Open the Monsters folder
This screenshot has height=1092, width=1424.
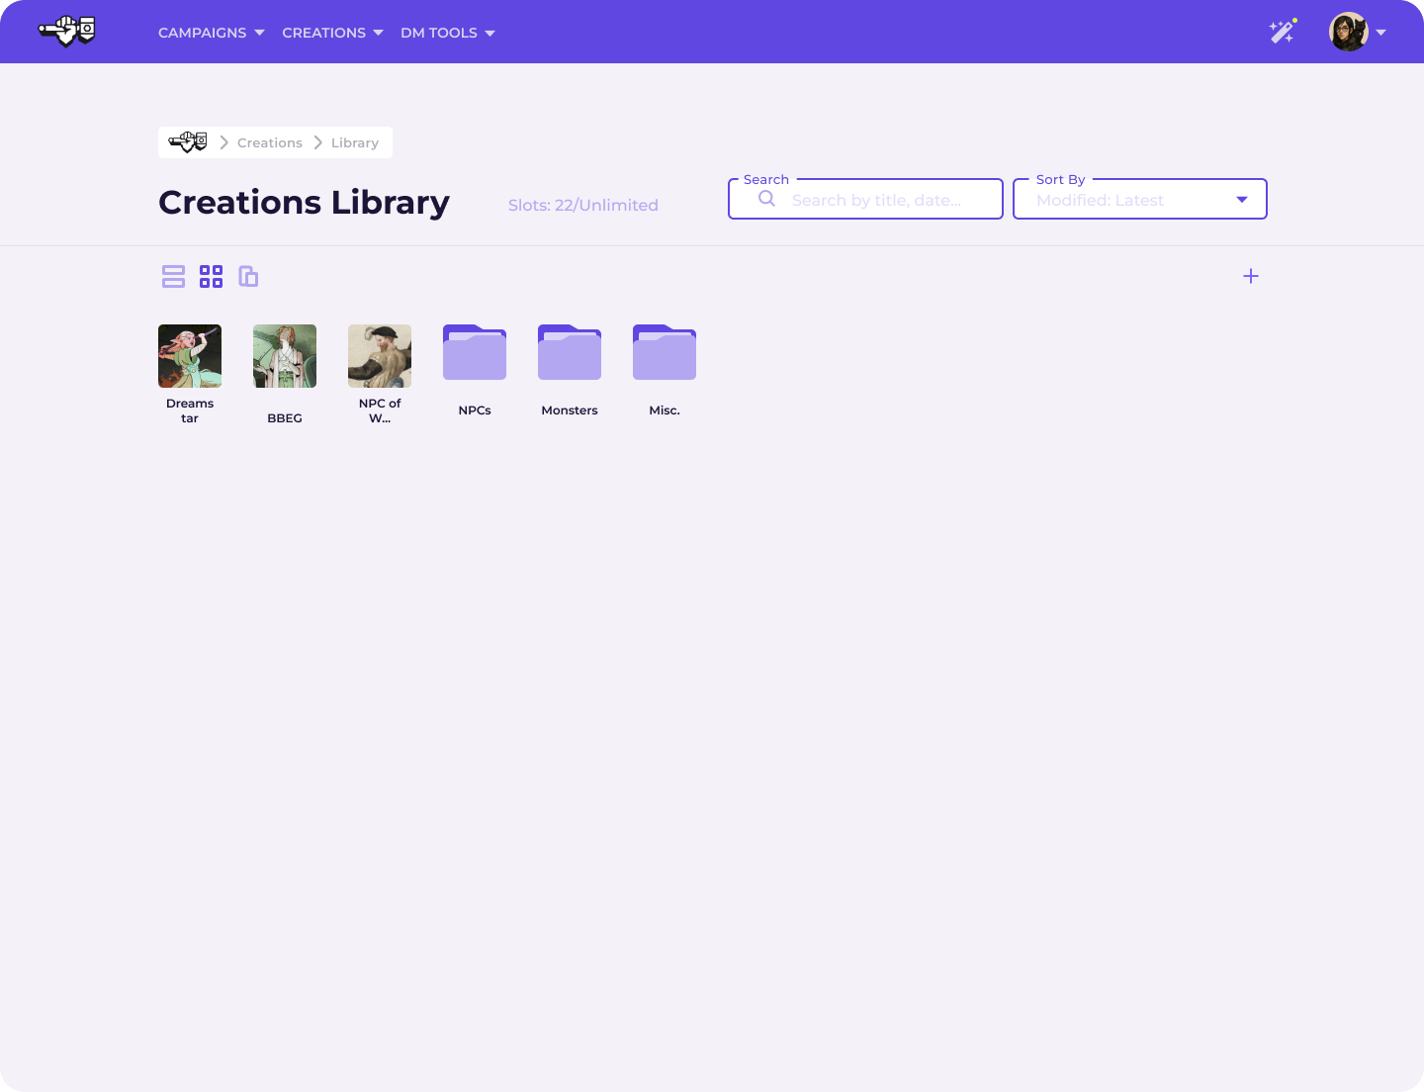570,353
